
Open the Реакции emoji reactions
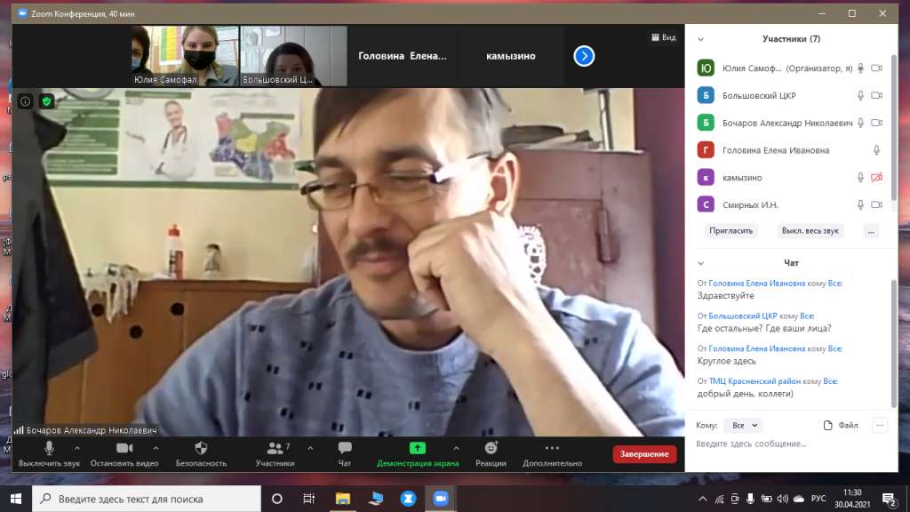[x=491, y=448]
